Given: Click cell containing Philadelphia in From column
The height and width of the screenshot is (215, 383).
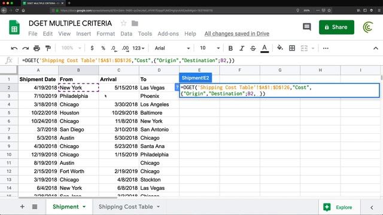Looking at the screenshot, I should [78, 96].
